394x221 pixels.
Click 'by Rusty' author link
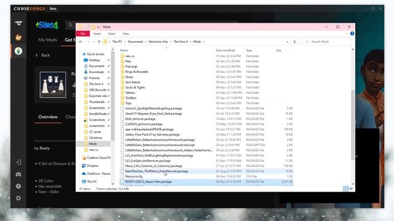tap(42, 148)
